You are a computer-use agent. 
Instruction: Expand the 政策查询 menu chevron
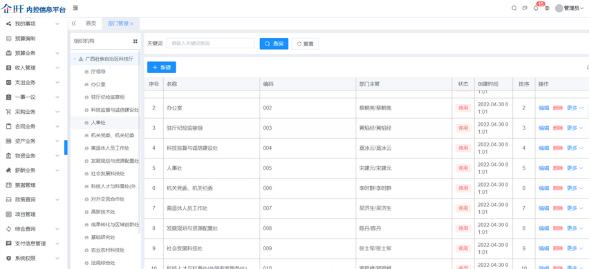pyautogui.click(x=57, y=200)
